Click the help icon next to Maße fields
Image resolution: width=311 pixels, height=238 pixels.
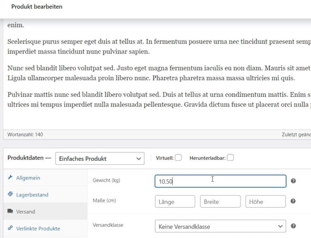click(x=293, y=201)
